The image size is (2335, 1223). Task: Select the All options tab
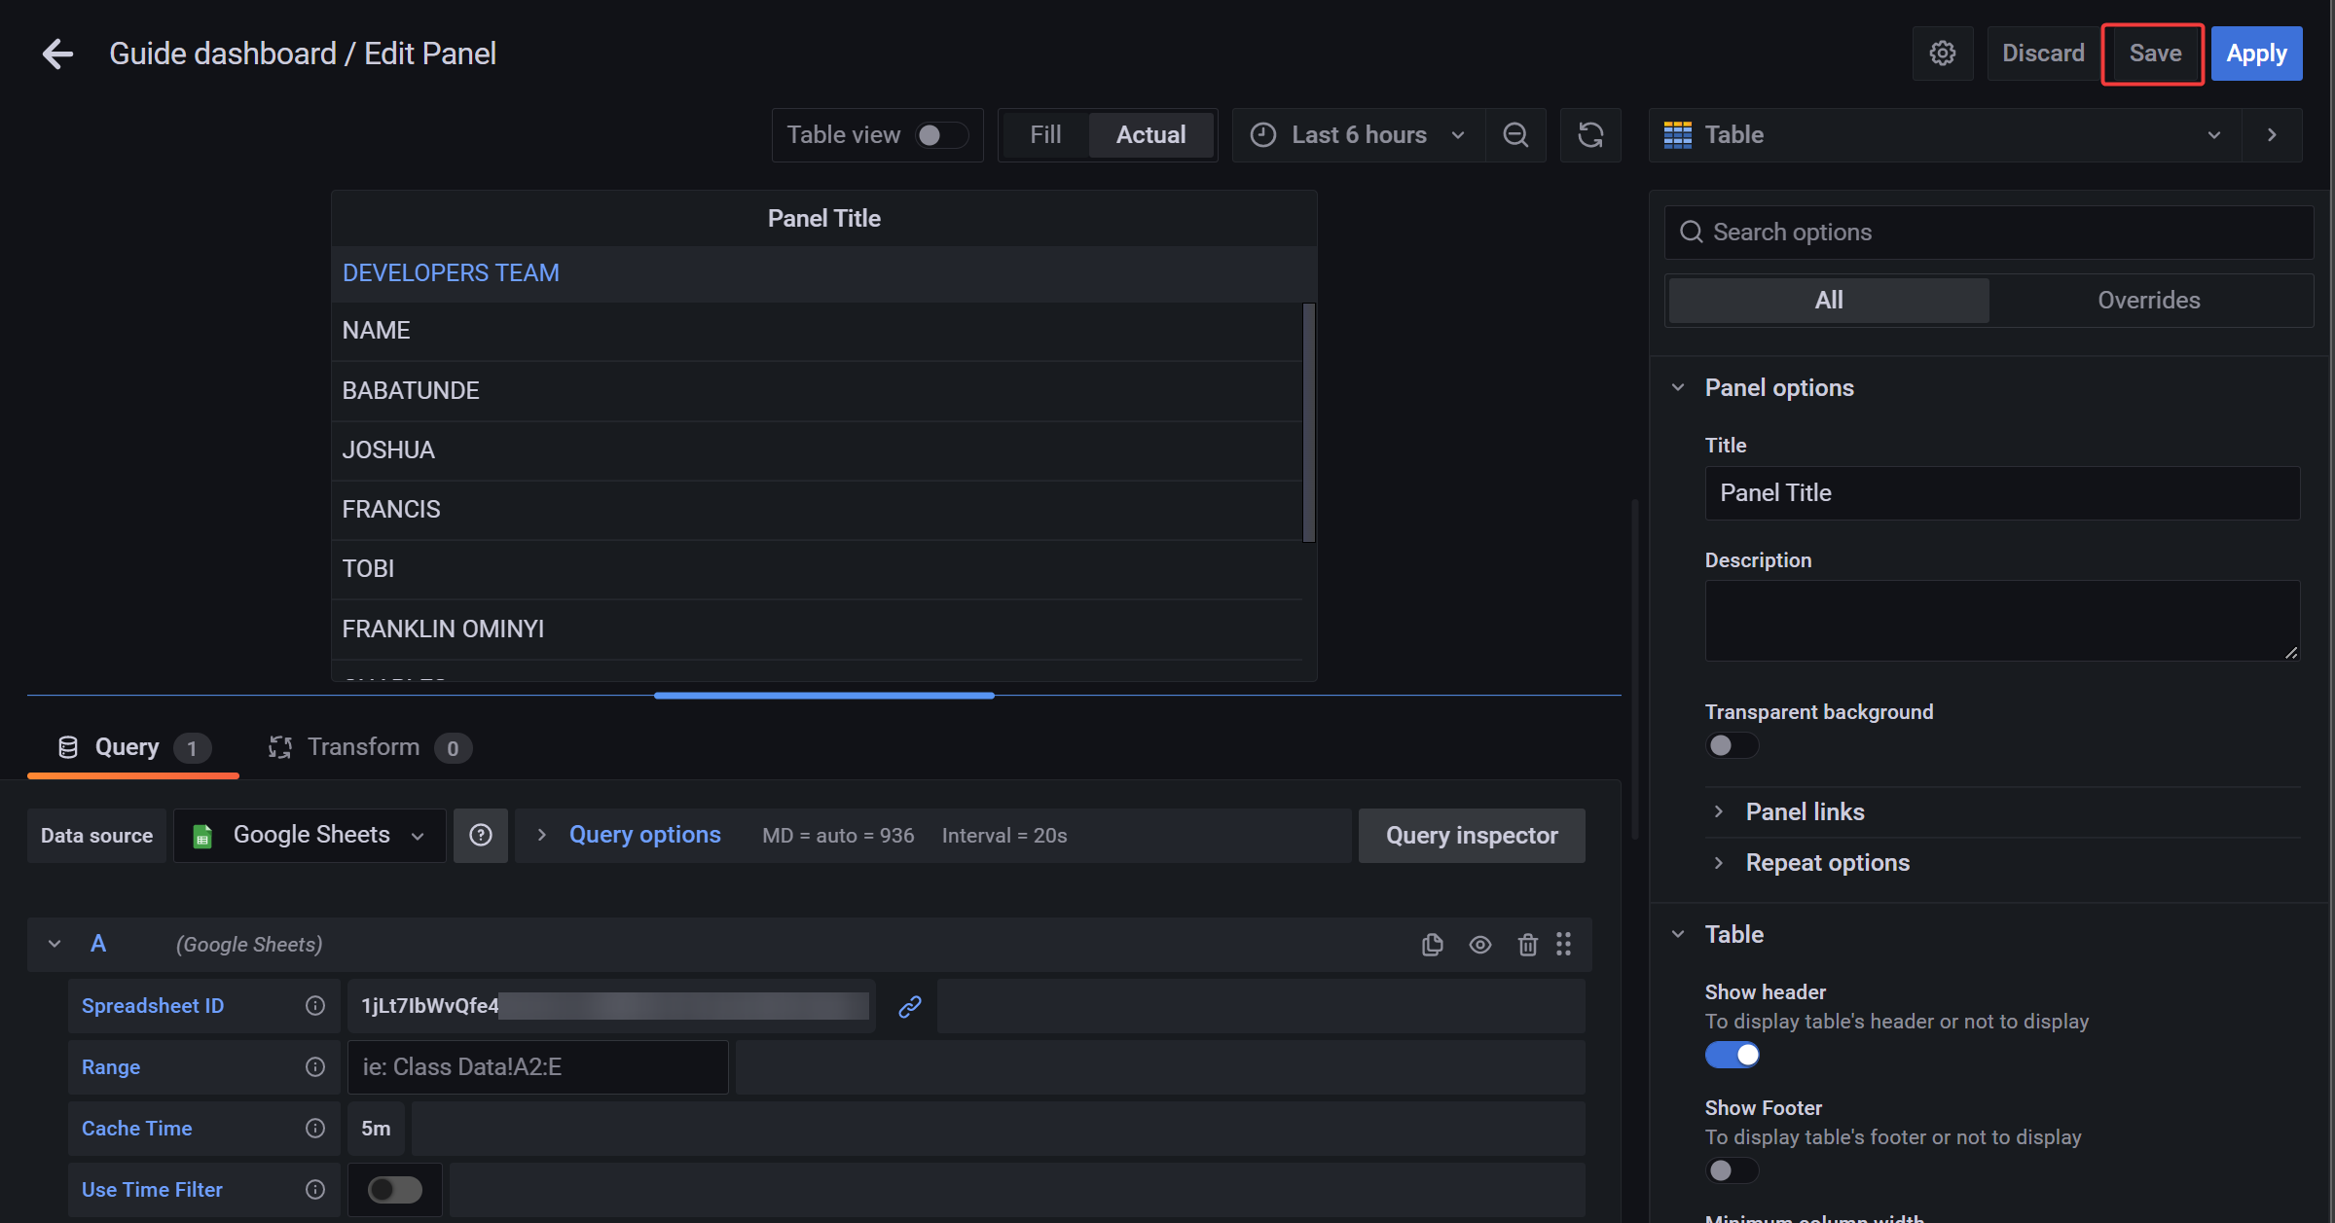[x=1829, y=301]
